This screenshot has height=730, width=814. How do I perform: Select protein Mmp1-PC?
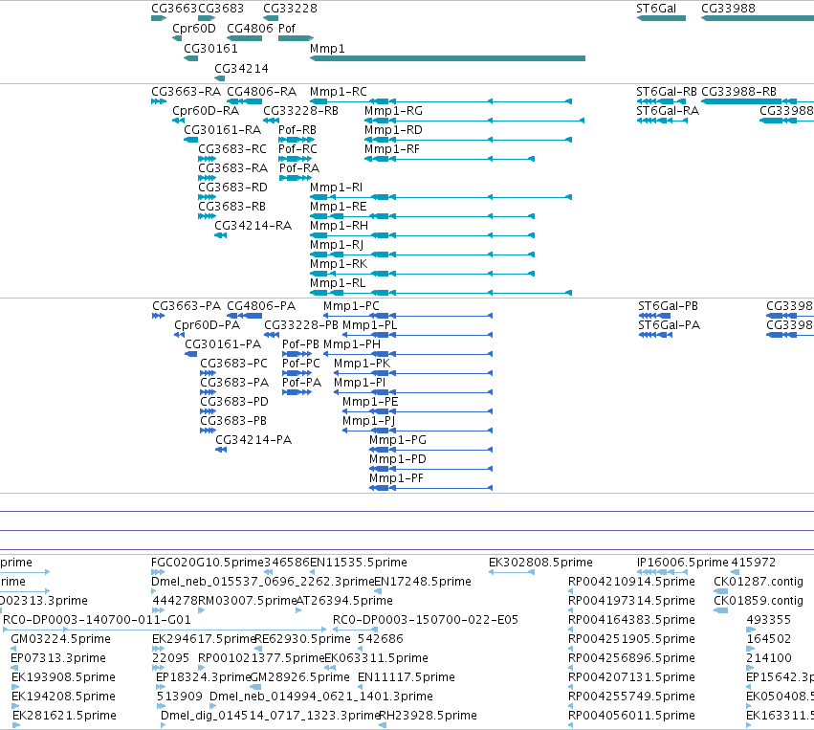407,316
